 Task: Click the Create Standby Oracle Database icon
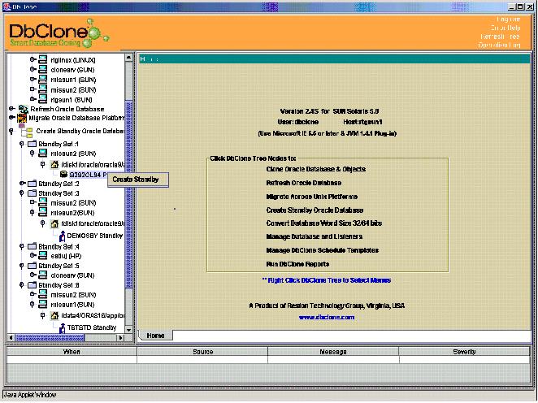(x=26, y=131)
